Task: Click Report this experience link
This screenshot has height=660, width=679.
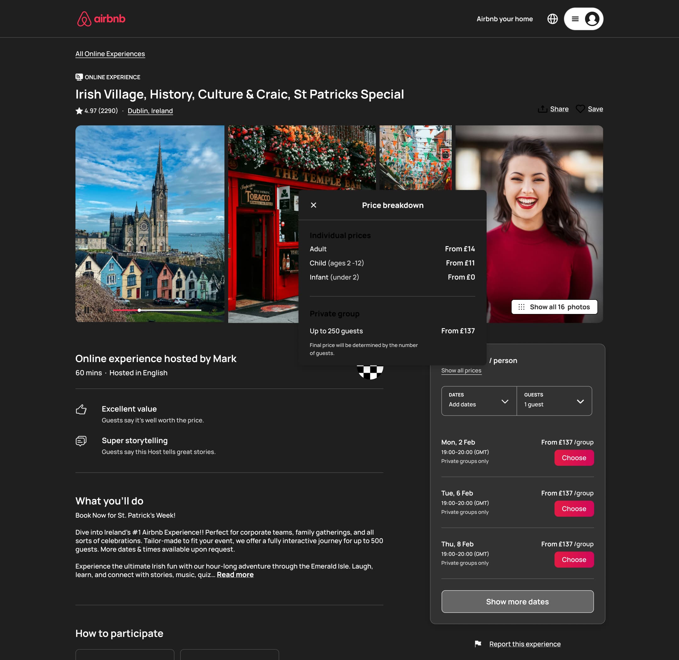Action: pyautogui.click(x=525, y=644)
